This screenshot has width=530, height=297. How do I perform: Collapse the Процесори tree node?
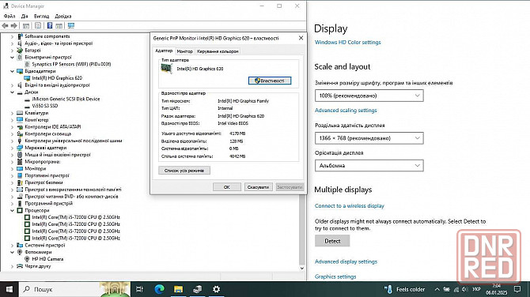coord(12,211)
